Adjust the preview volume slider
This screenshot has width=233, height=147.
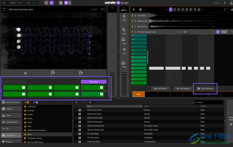pyautogui.click(x=87, y=102)
